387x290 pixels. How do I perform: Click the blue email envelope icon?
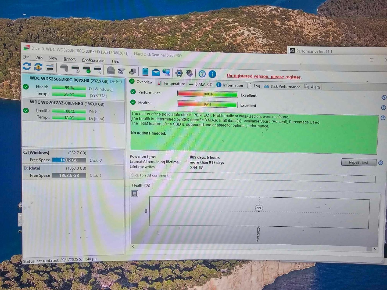coord(156,72)
